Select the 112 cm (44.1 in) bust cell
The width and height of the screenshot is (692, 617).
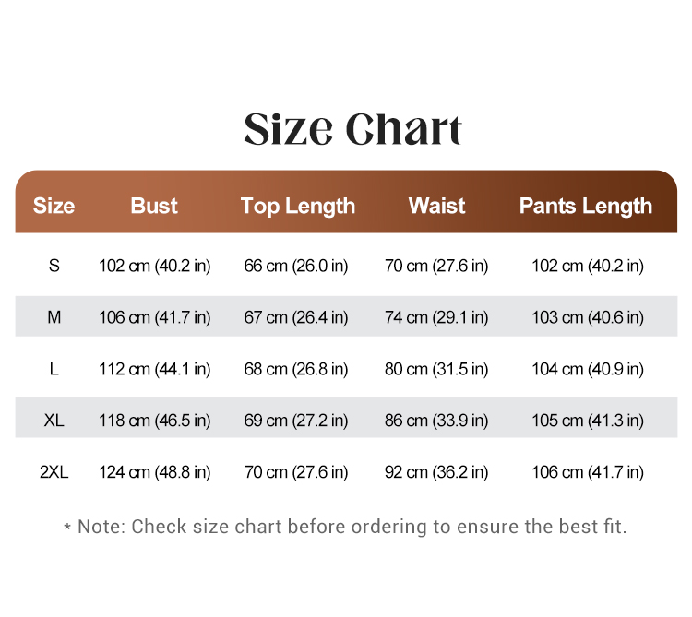click(x=154, y=369)
